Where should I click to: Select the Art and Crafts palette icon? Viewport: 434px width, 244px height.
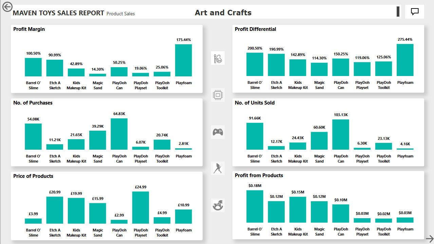point(218,58)
